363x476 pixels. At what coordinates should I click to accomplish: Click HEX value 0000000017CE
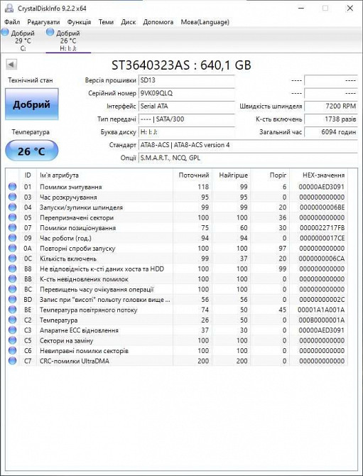click(322, 238)
